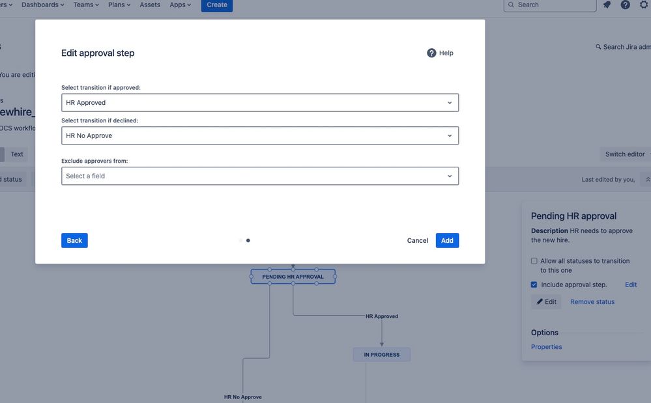Click the Add button
The width and height of the screenshot is (651, 403).
coord(447,240)
